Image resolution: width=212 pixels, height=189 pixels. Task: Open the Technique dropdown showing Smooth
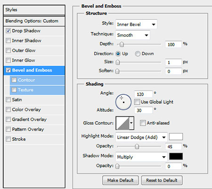tap(133, 35)
